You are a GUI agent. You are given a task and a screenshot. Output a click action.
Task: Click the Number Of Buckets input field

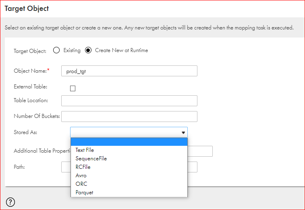[129, 117]
